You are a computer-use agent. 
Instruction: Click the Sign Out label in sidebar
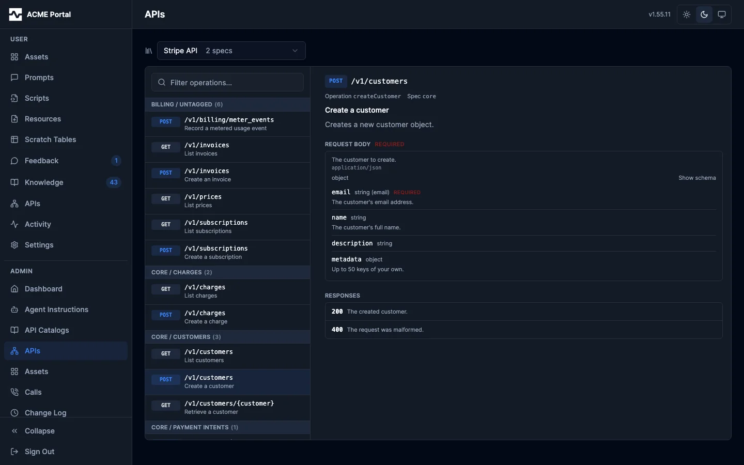[39, 452]
